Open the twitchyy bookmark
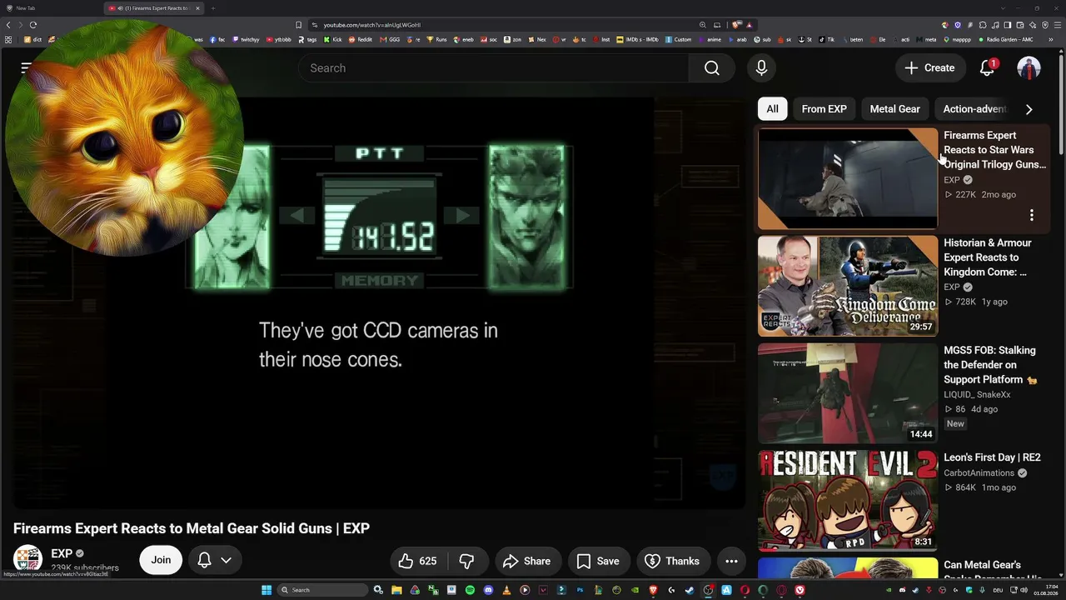1066x600 pixels. tap(246, 39)
